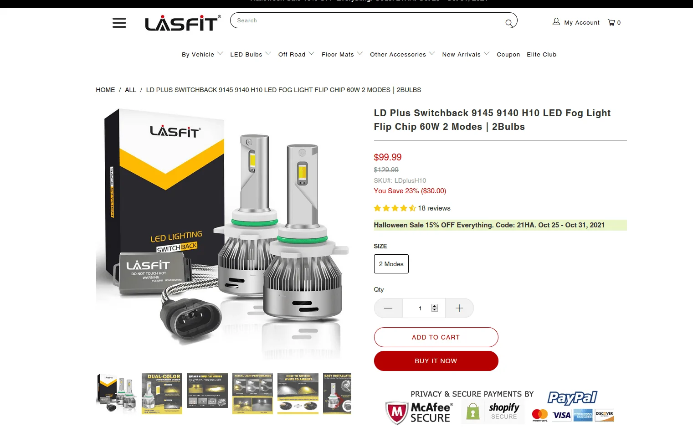Select the Dual-Color product thumbnail

click(x=162, y=394)
